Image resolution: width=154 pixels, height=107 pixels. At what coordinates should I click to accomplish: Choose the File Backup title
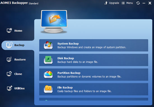pyautogui.click(x=65, y=87)
